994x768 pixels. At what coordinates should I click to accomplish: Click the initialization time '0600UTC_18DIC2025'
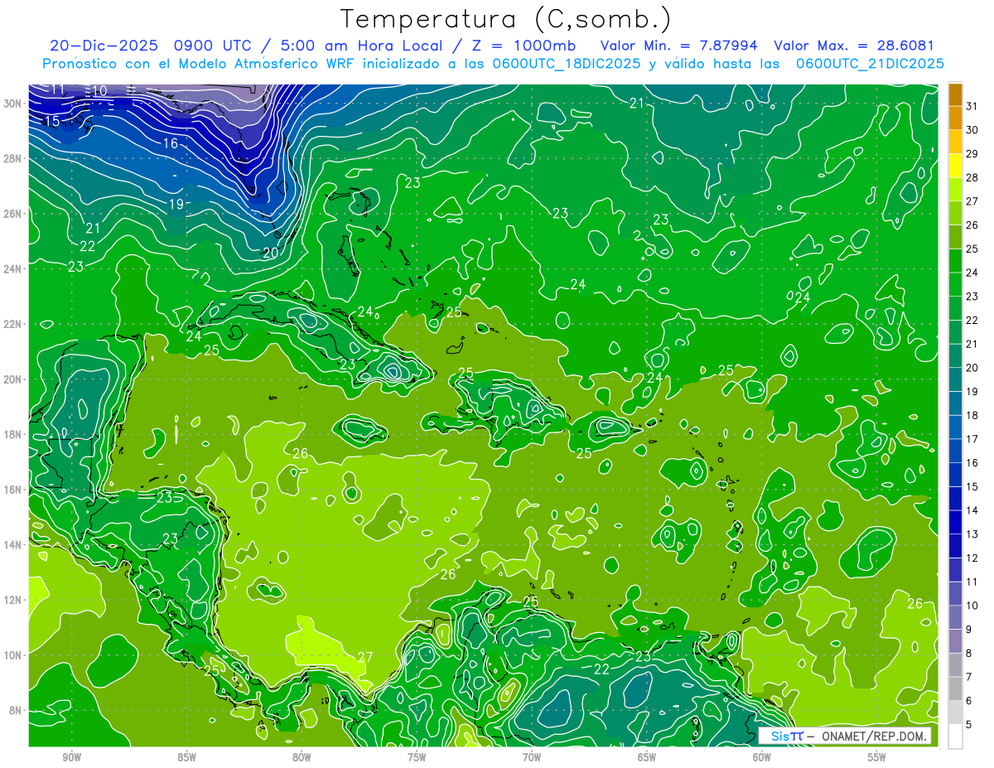567,64
